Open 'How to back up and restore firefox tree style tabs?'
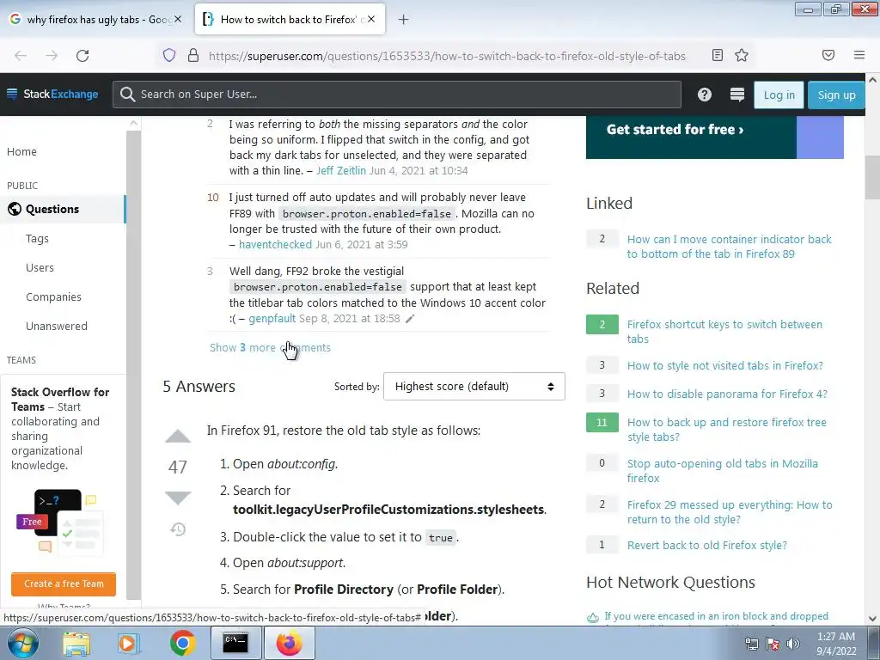The height and width of the screenshot is (660, 880). [727, 430]
